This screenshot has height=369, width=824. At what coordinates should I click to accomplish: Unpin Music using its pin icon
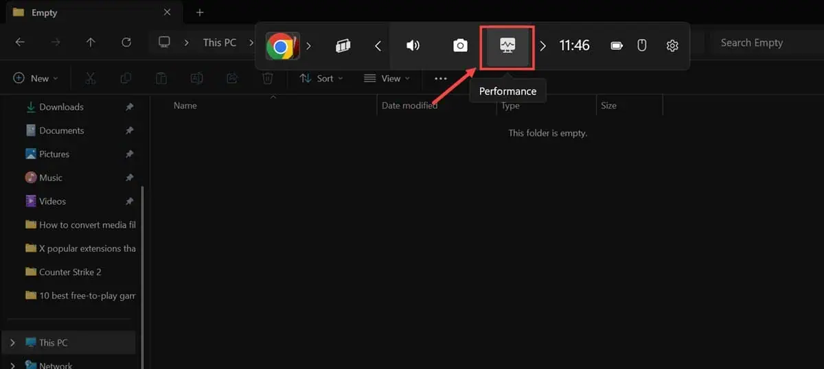pos(129,178)
